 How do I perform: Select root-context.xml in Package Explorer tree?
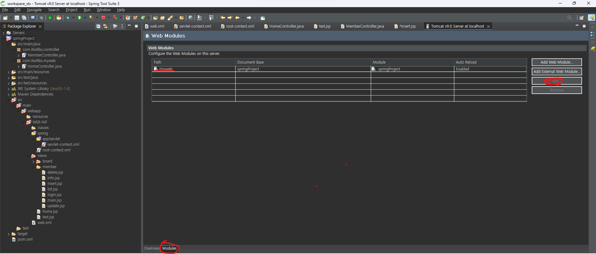(56, 150)
